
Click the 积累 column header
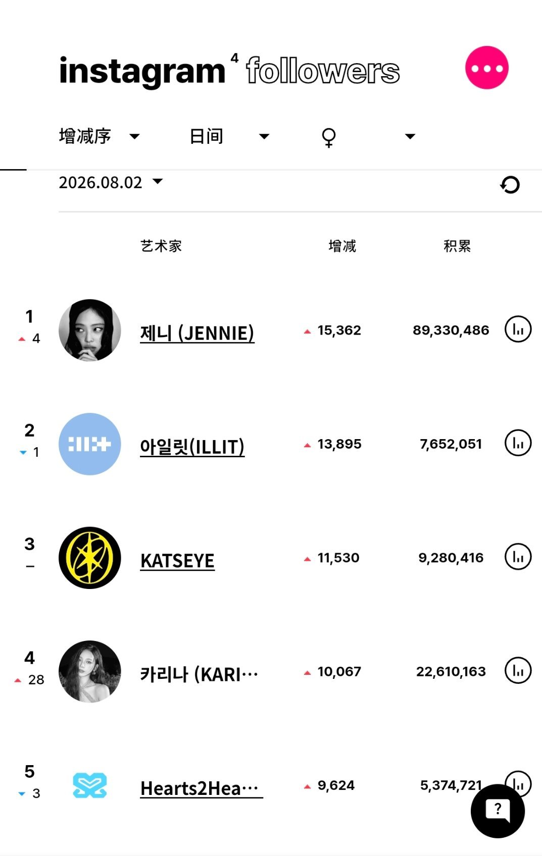tap(457, 246)
